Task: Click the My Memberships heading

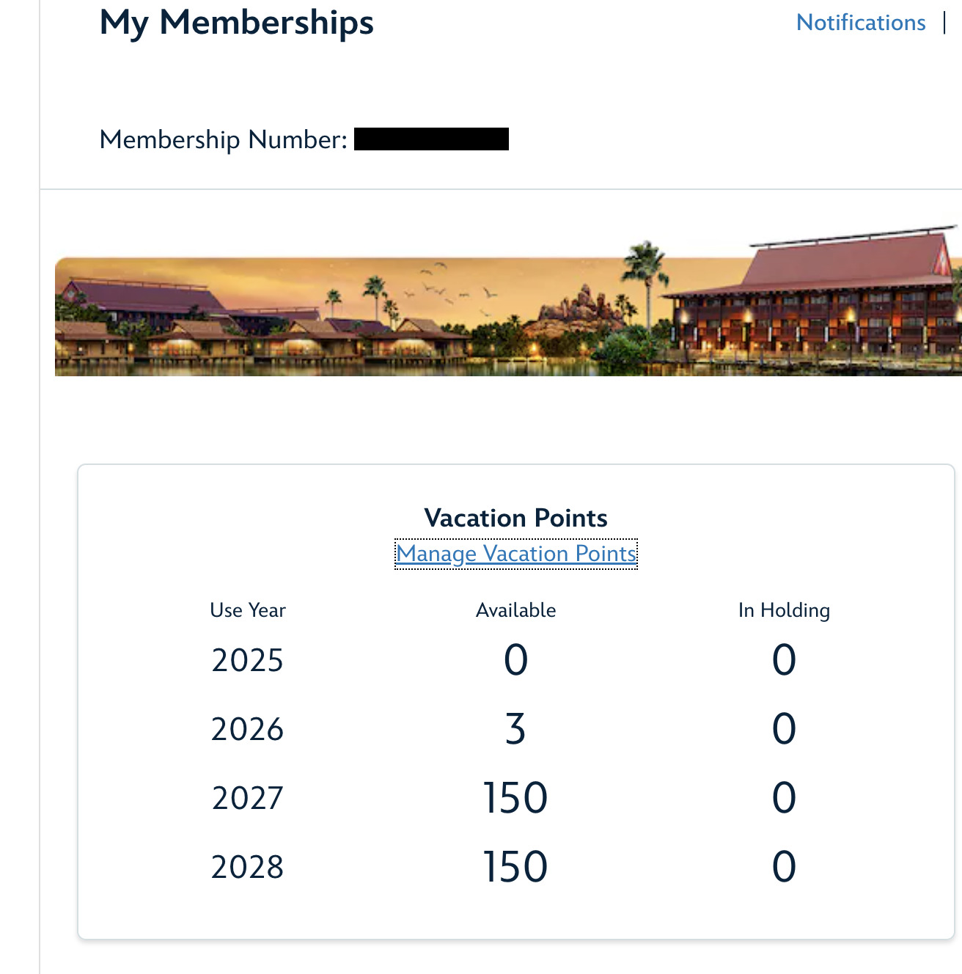Action: (237, 23)
